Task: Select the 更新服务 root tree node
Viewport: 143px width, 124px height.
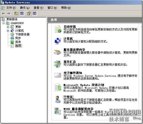Action: [12, 19]
